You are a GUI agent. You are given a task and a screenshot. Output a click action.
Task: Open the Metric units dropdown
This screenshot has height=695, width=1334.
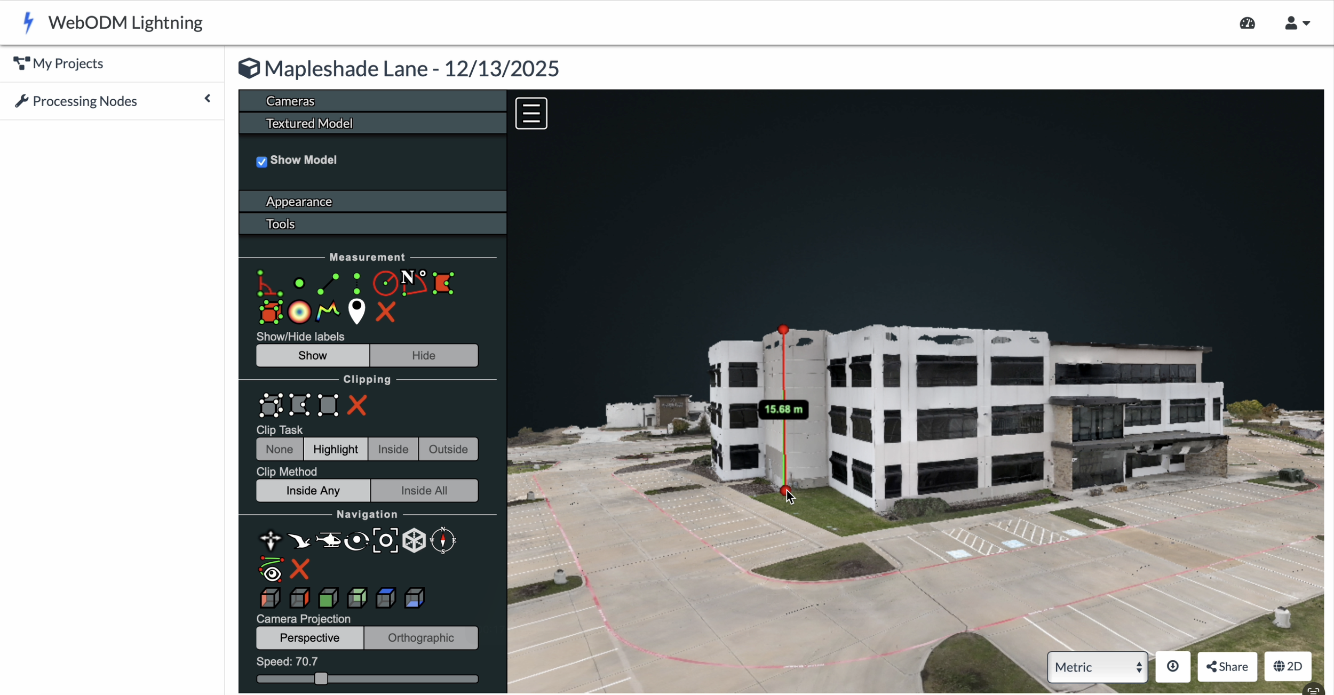click(1097, 667)
